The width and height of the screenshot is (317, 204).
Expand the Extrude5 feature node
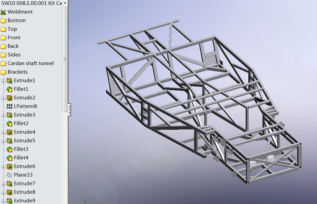coord(3,141)
